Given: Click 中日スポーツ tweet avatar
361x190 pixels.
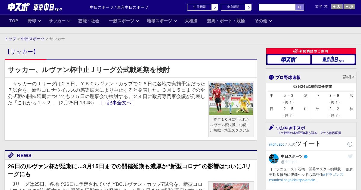Looking at the screenshot, I should pos(274,159).
